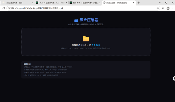Click the file info icon in address bar
The width and height of the screenshot is (175, 102).
pos(9,8)
